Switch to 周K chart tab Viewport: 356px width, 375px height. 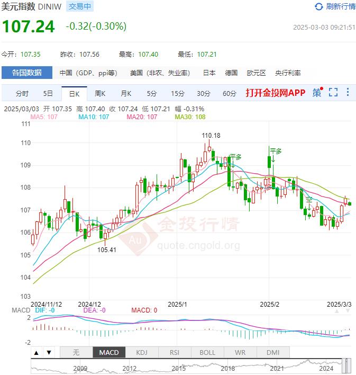(100, 94)
